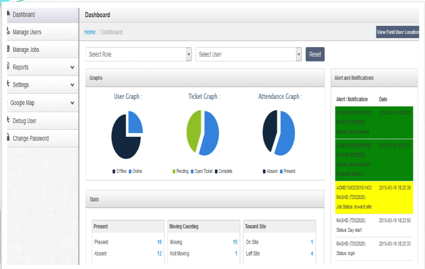Click the Online legend swatch in User Graph

coord(130,171)
